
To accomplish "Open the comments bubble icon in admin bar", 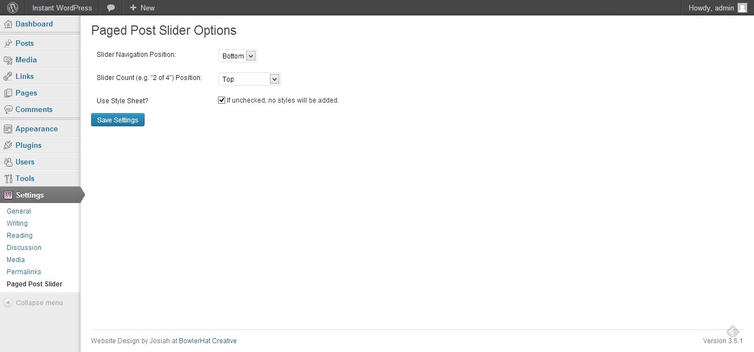I will coord(111,8).
